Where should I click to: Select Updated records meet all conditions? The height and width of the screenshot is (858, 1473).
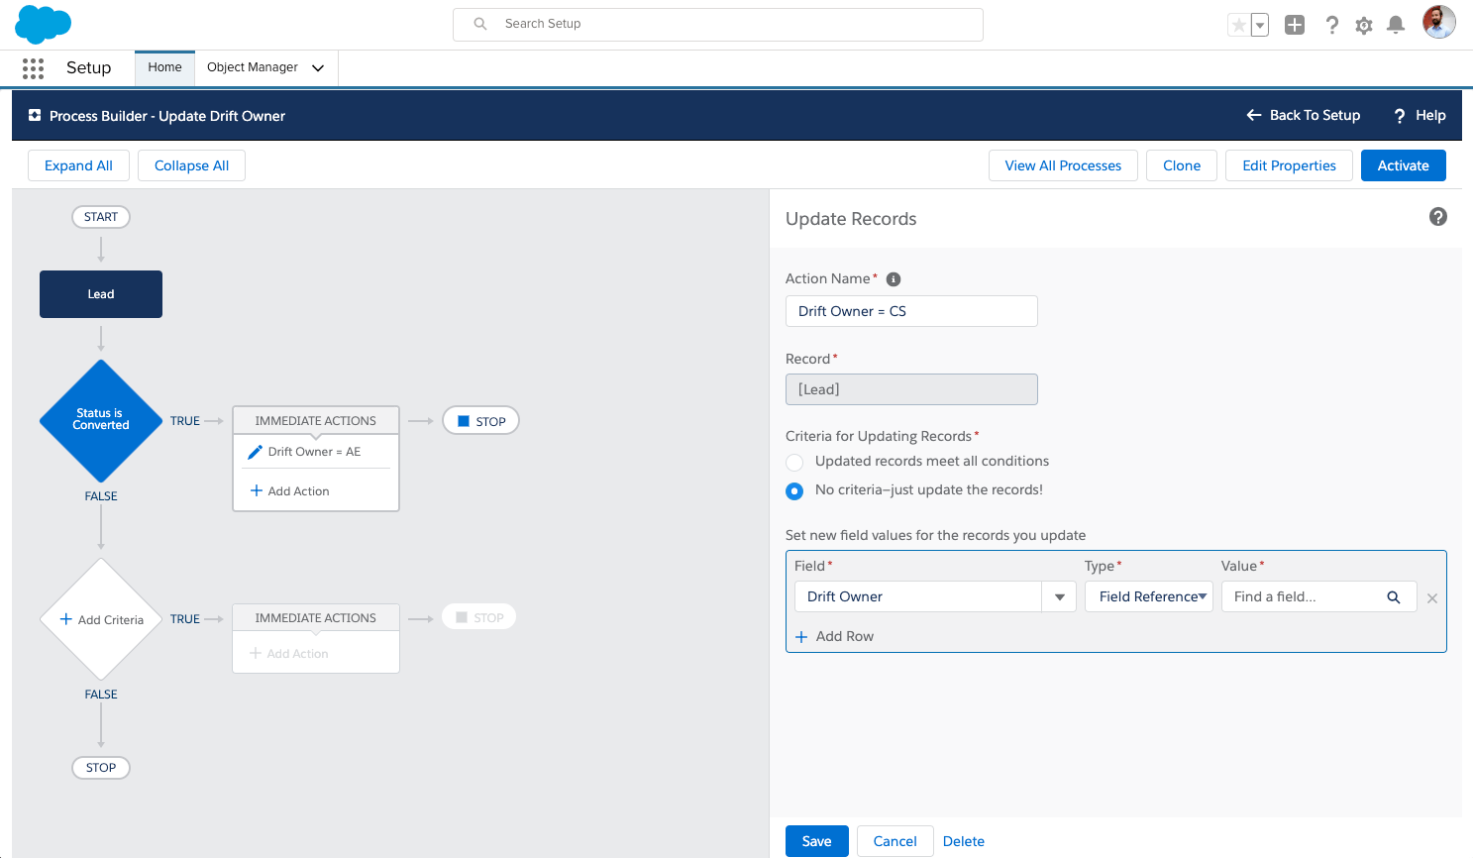(x=794, y=462)
